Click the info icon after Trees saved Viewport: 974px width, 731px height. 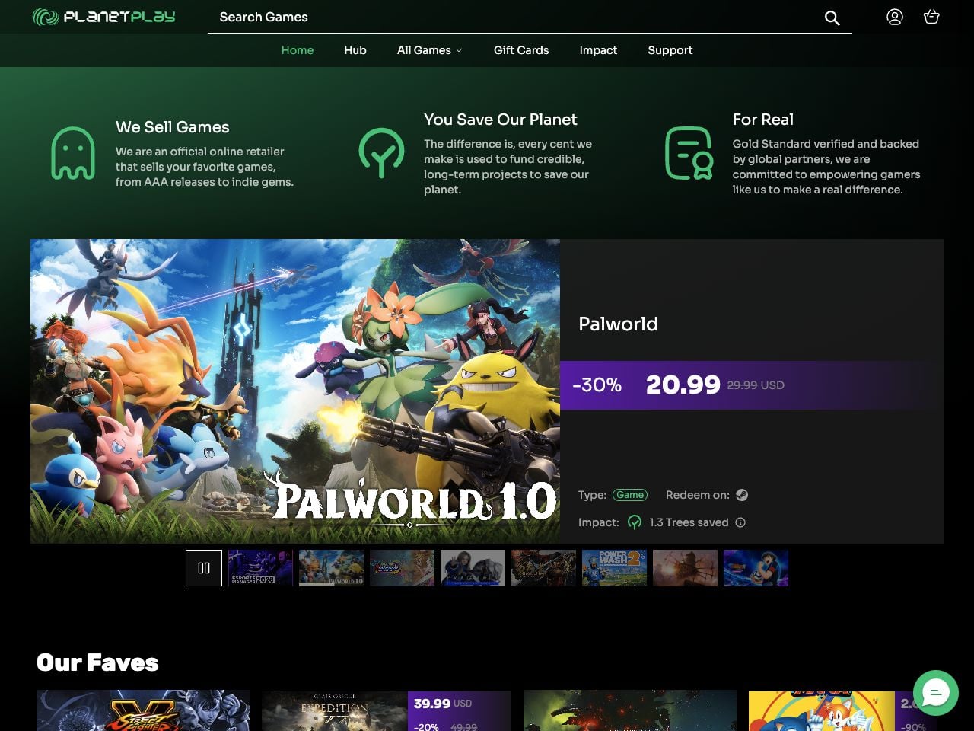tap(740, 522)
